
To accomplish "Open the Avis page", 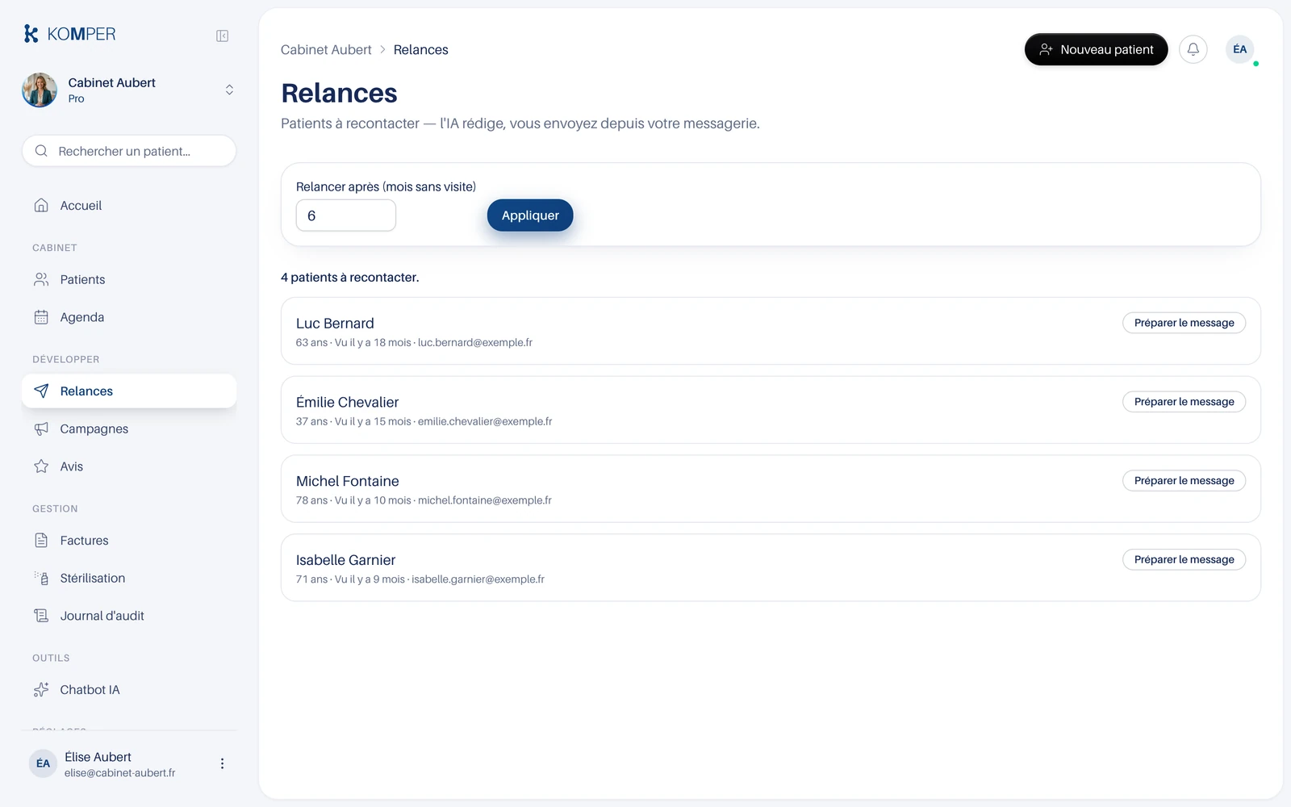I will tap(129, 466).
